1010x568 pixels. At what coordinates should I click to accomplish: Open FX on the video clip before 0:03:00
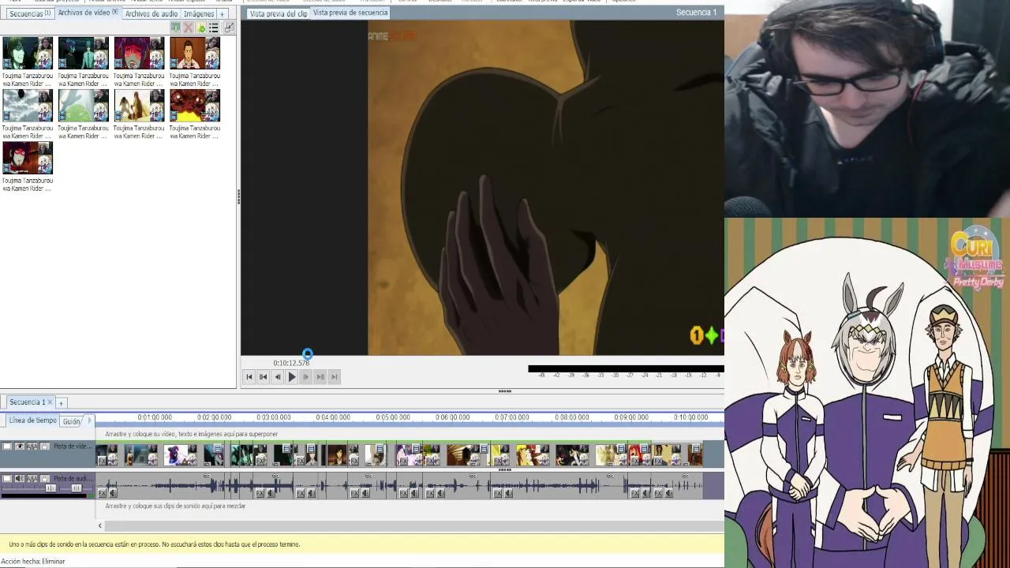coord(260,461)
